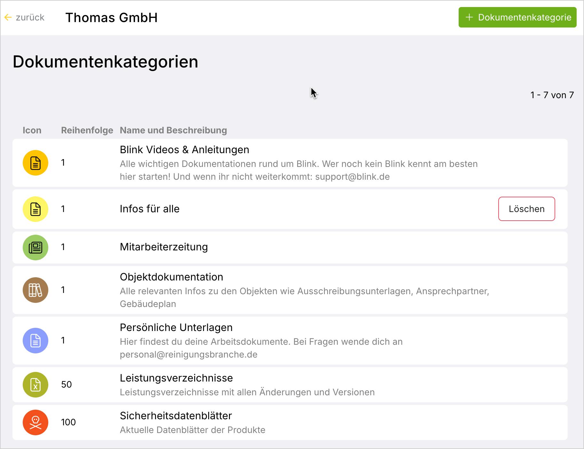Click the order value 1 for Persönliche Unterlagen
This screenshot has width=584, height=449.
tap(63, 340)
